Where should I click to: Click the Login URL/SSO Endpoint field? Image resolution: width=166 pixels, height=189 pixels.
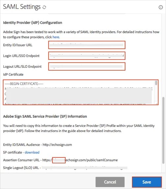coord(87,56)
